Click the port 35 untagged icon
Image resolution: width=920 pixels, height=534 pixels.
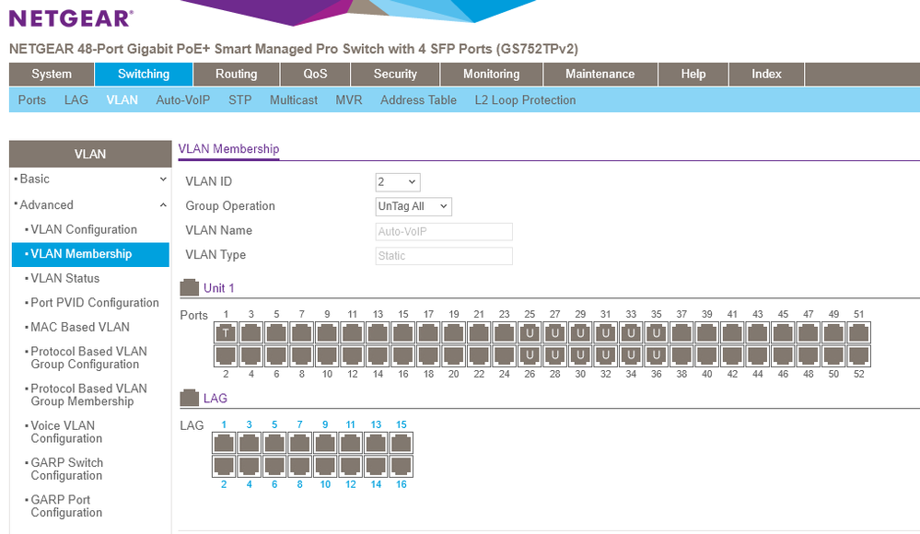click(657, 332)
